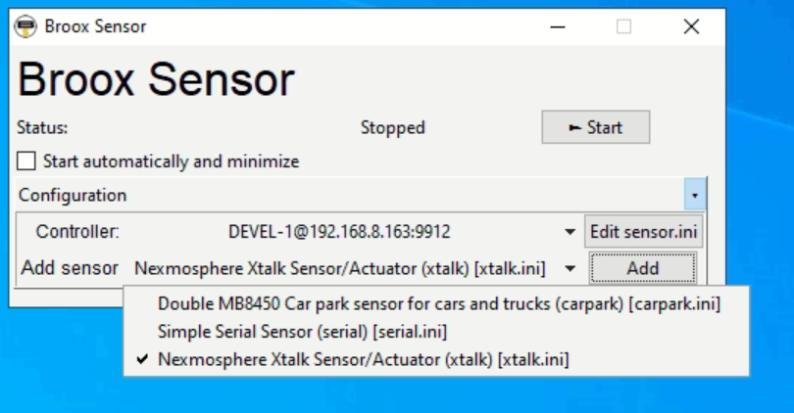Close the Broox Sensor window
Image resolution: width=794 pixels, height=413 pixels.
691,26
